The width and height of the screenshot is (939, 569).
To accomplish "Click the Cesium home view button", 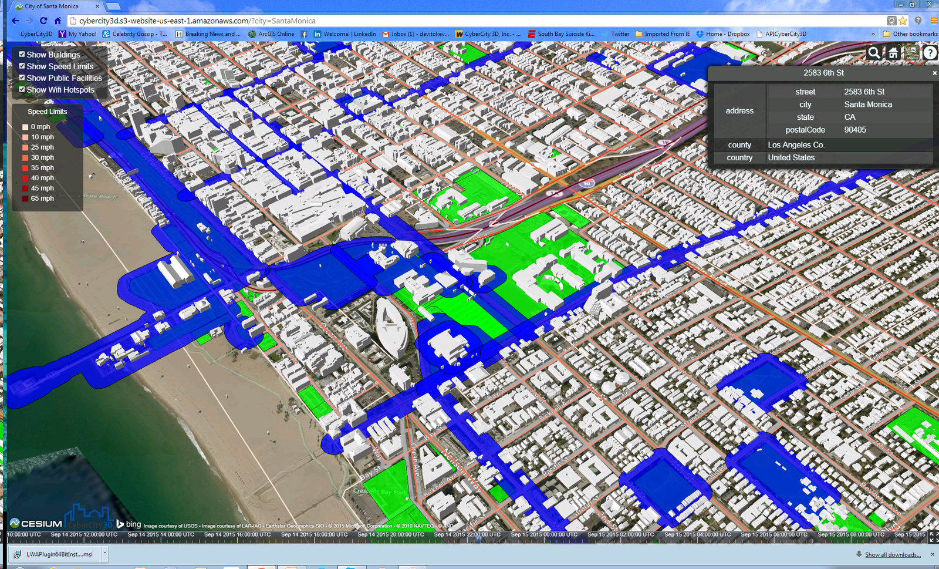I will pos(893,53).
